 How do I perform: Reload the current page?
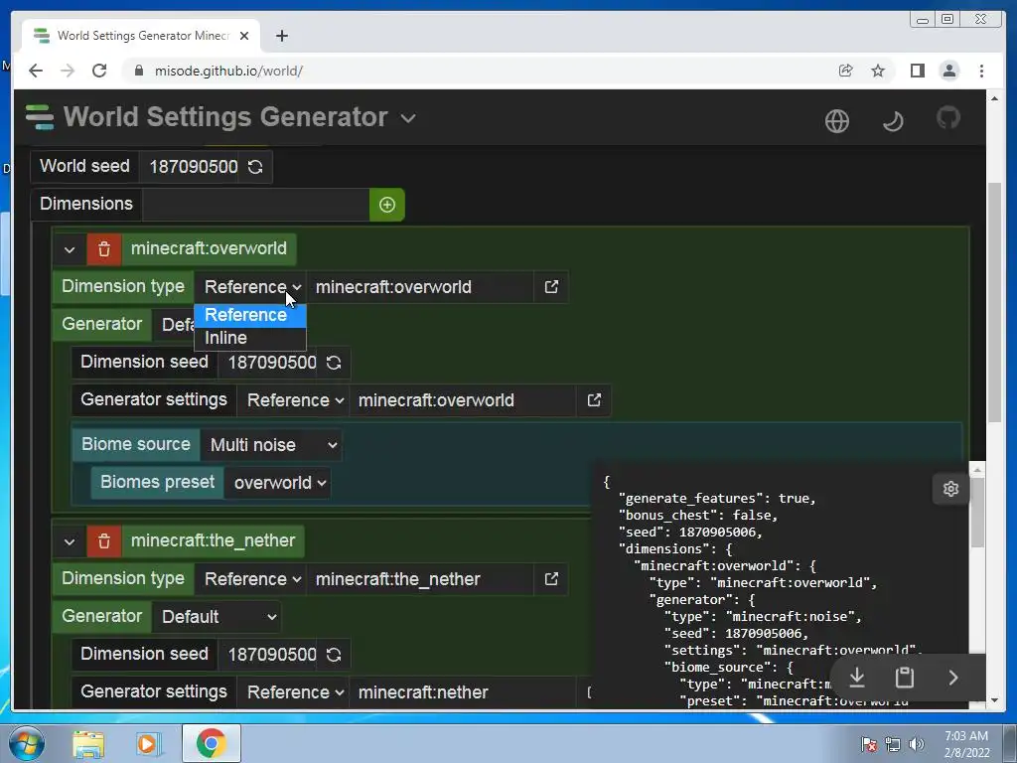point(99,71)
